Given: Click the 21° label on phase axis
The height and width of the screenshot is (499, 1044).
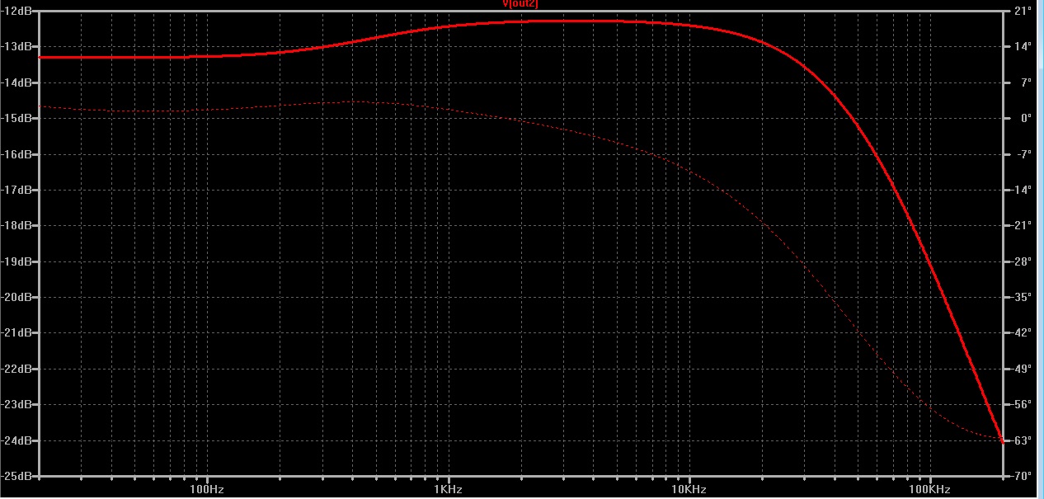Looking at the screenshot, I should pos(1023,11).
